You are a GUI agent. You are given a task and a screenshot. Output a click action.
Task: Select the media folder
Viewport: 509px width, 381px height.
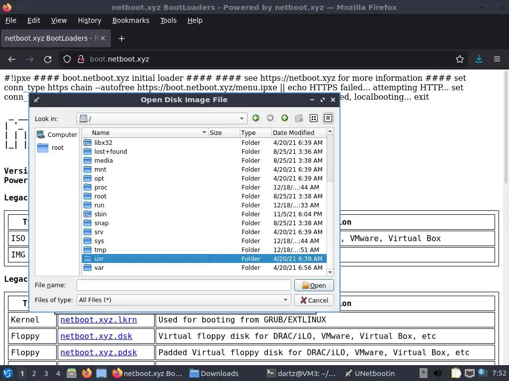(x=204, y=161)
